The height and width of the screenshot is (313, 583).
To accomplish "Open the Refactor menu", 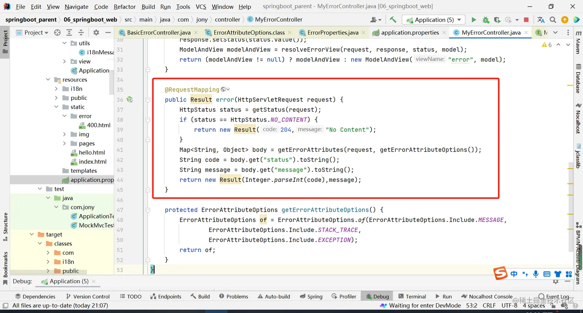I will click(125, 7).
